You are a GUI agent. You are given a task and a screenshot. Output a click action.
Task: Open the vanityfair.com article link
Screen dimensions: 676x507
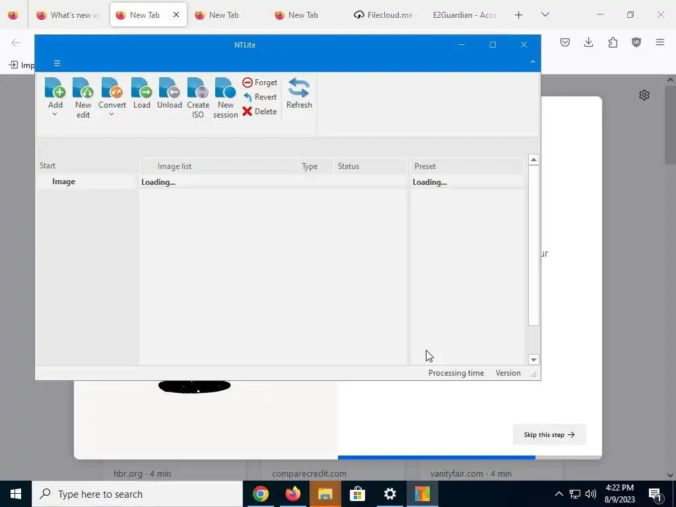point(471,473)
